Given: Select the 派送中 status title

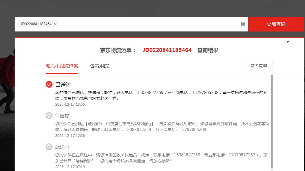Looking at the screenshot, I should tap(62, 147).
